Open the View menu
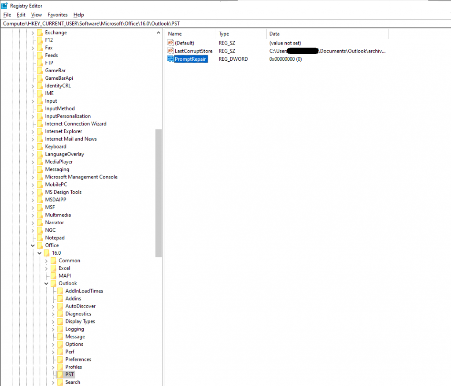Screen dimensions: 451x386 [x=37, y=15]
